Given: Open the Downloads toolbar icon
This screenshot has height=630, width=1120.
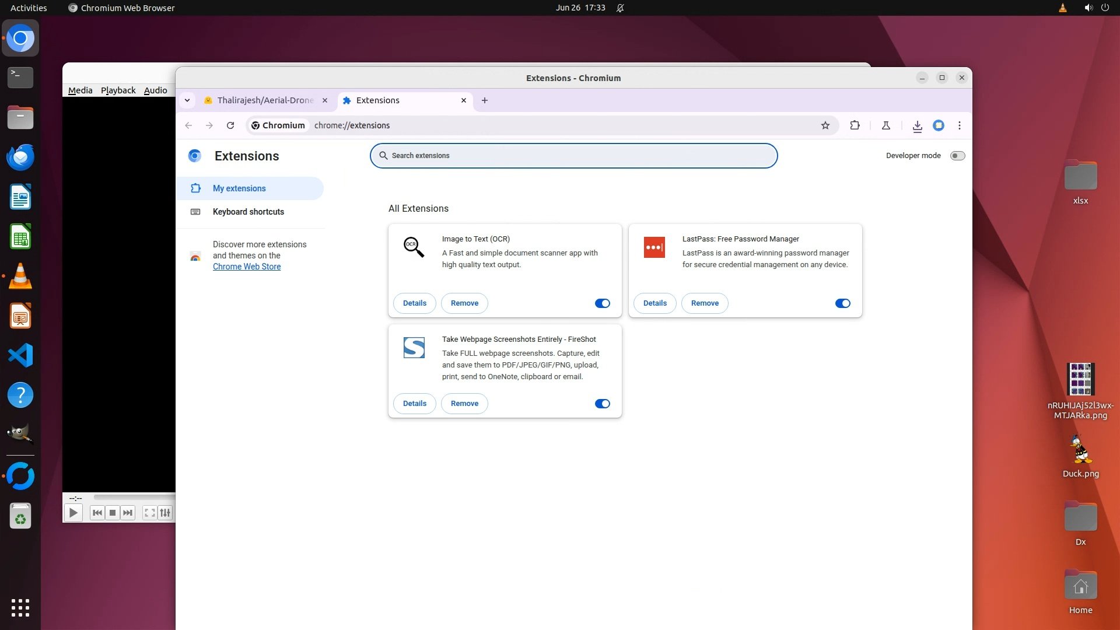Looking at the screenshot, I should coord(917,125).
